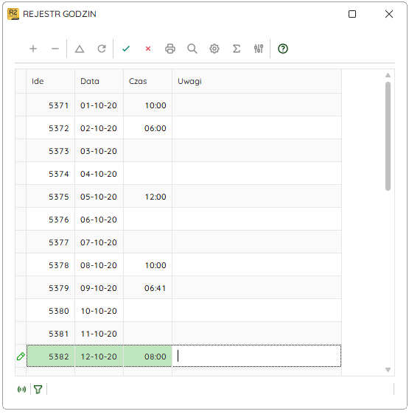
Task: Open search with magnifier icon
Action: click(x=192, y=49)
